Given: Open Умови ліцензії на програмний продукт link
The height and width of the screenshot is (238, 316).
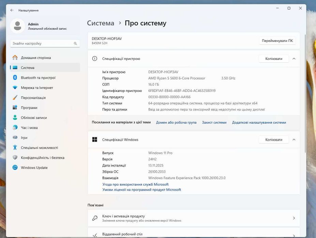Looking at the screenshot, I should pos(142,189).
